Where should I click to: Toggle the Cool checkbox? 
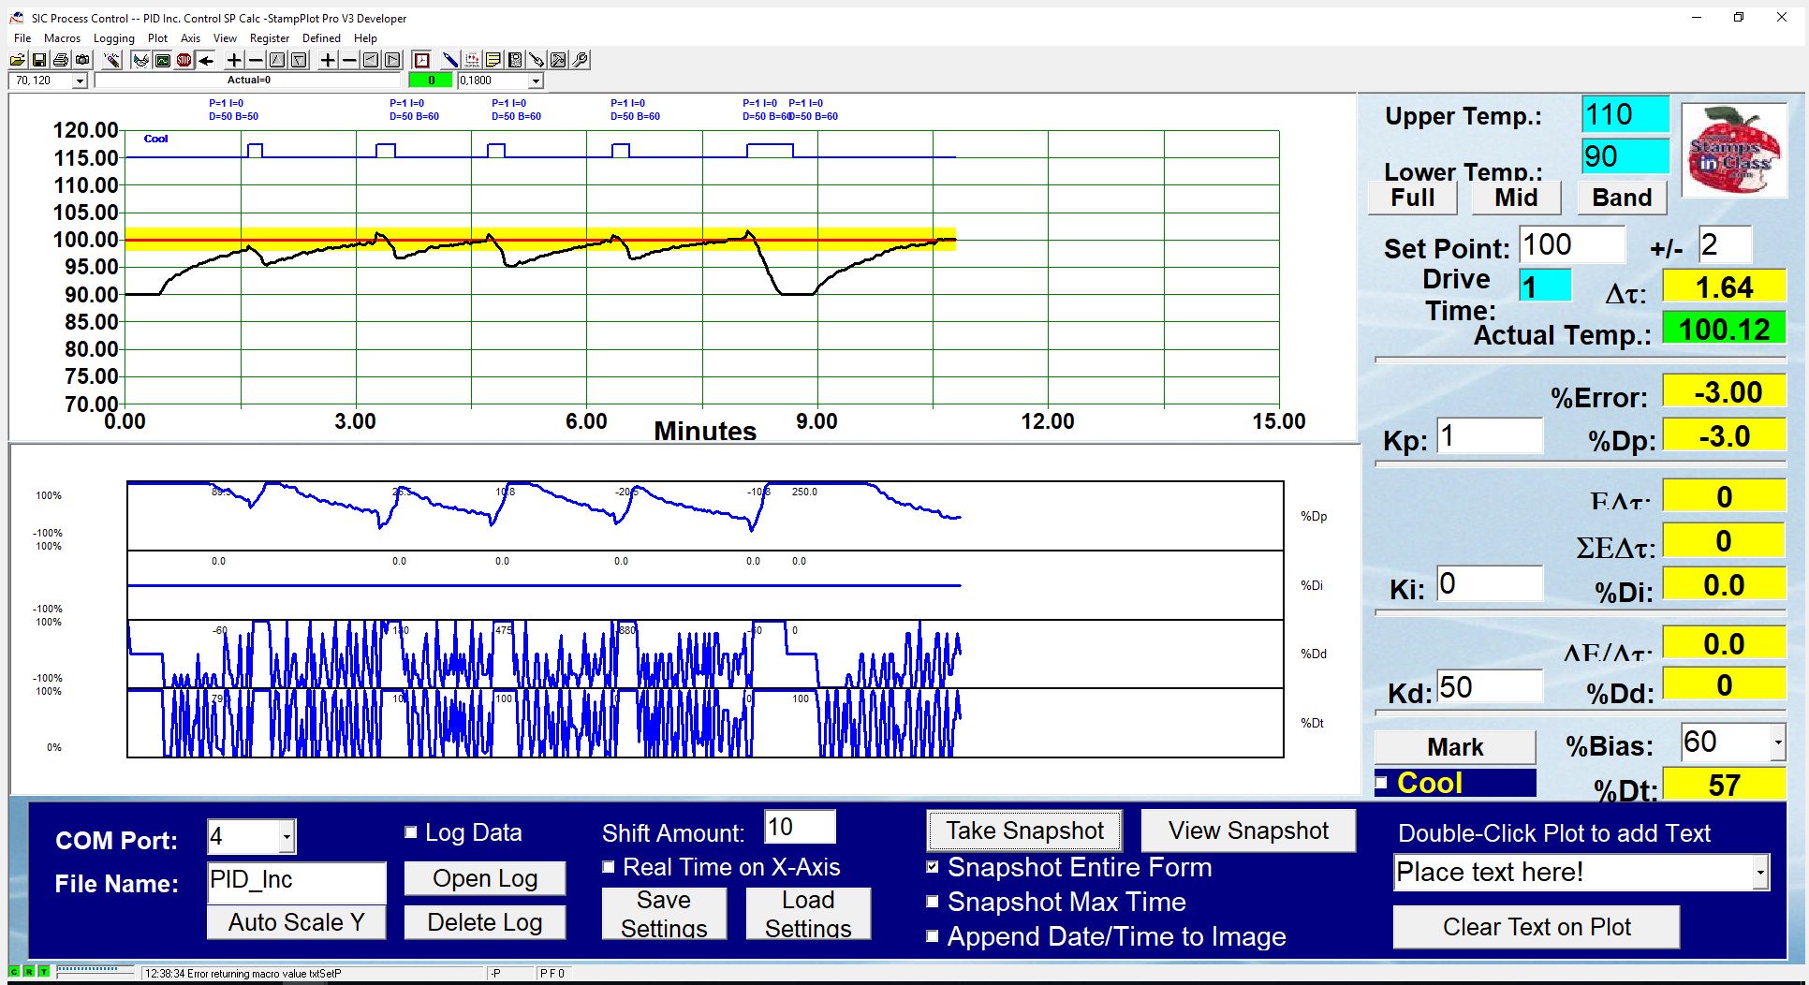pos(1381,783)
